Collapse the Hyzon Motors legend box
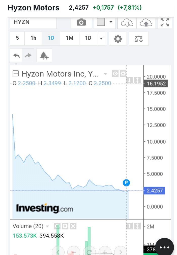 [16, 74]
